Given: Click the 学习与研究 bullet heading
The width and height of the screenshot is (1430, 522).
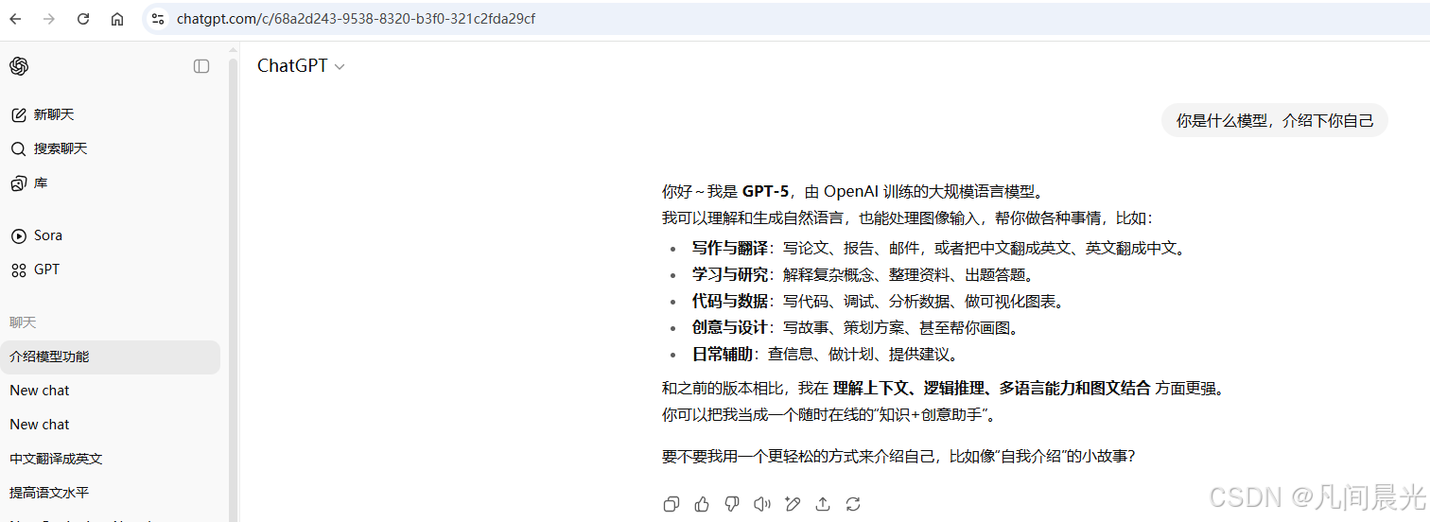Looking at the screenshot, I should coord(729,275).
